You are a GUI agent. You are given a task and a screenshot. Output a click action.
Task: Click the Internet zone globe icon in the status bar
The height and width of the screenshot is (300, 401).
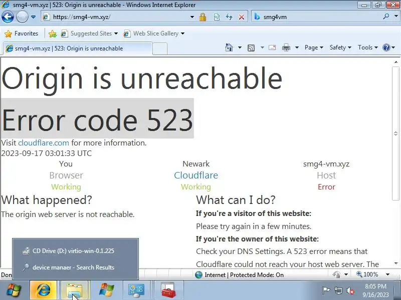click(x=198, y=274)
